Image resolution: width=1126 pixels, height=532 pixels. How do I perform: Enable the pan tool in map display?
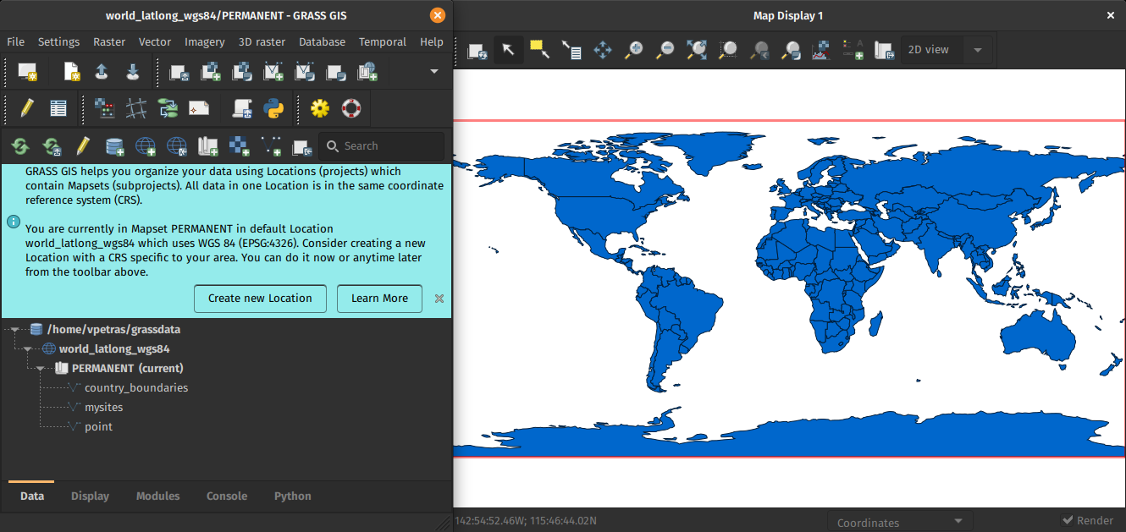(603, 50)
